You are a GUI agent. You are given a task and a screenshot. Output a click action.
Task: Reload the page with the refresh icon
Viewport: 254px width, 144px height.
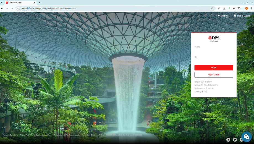point(12,8)
